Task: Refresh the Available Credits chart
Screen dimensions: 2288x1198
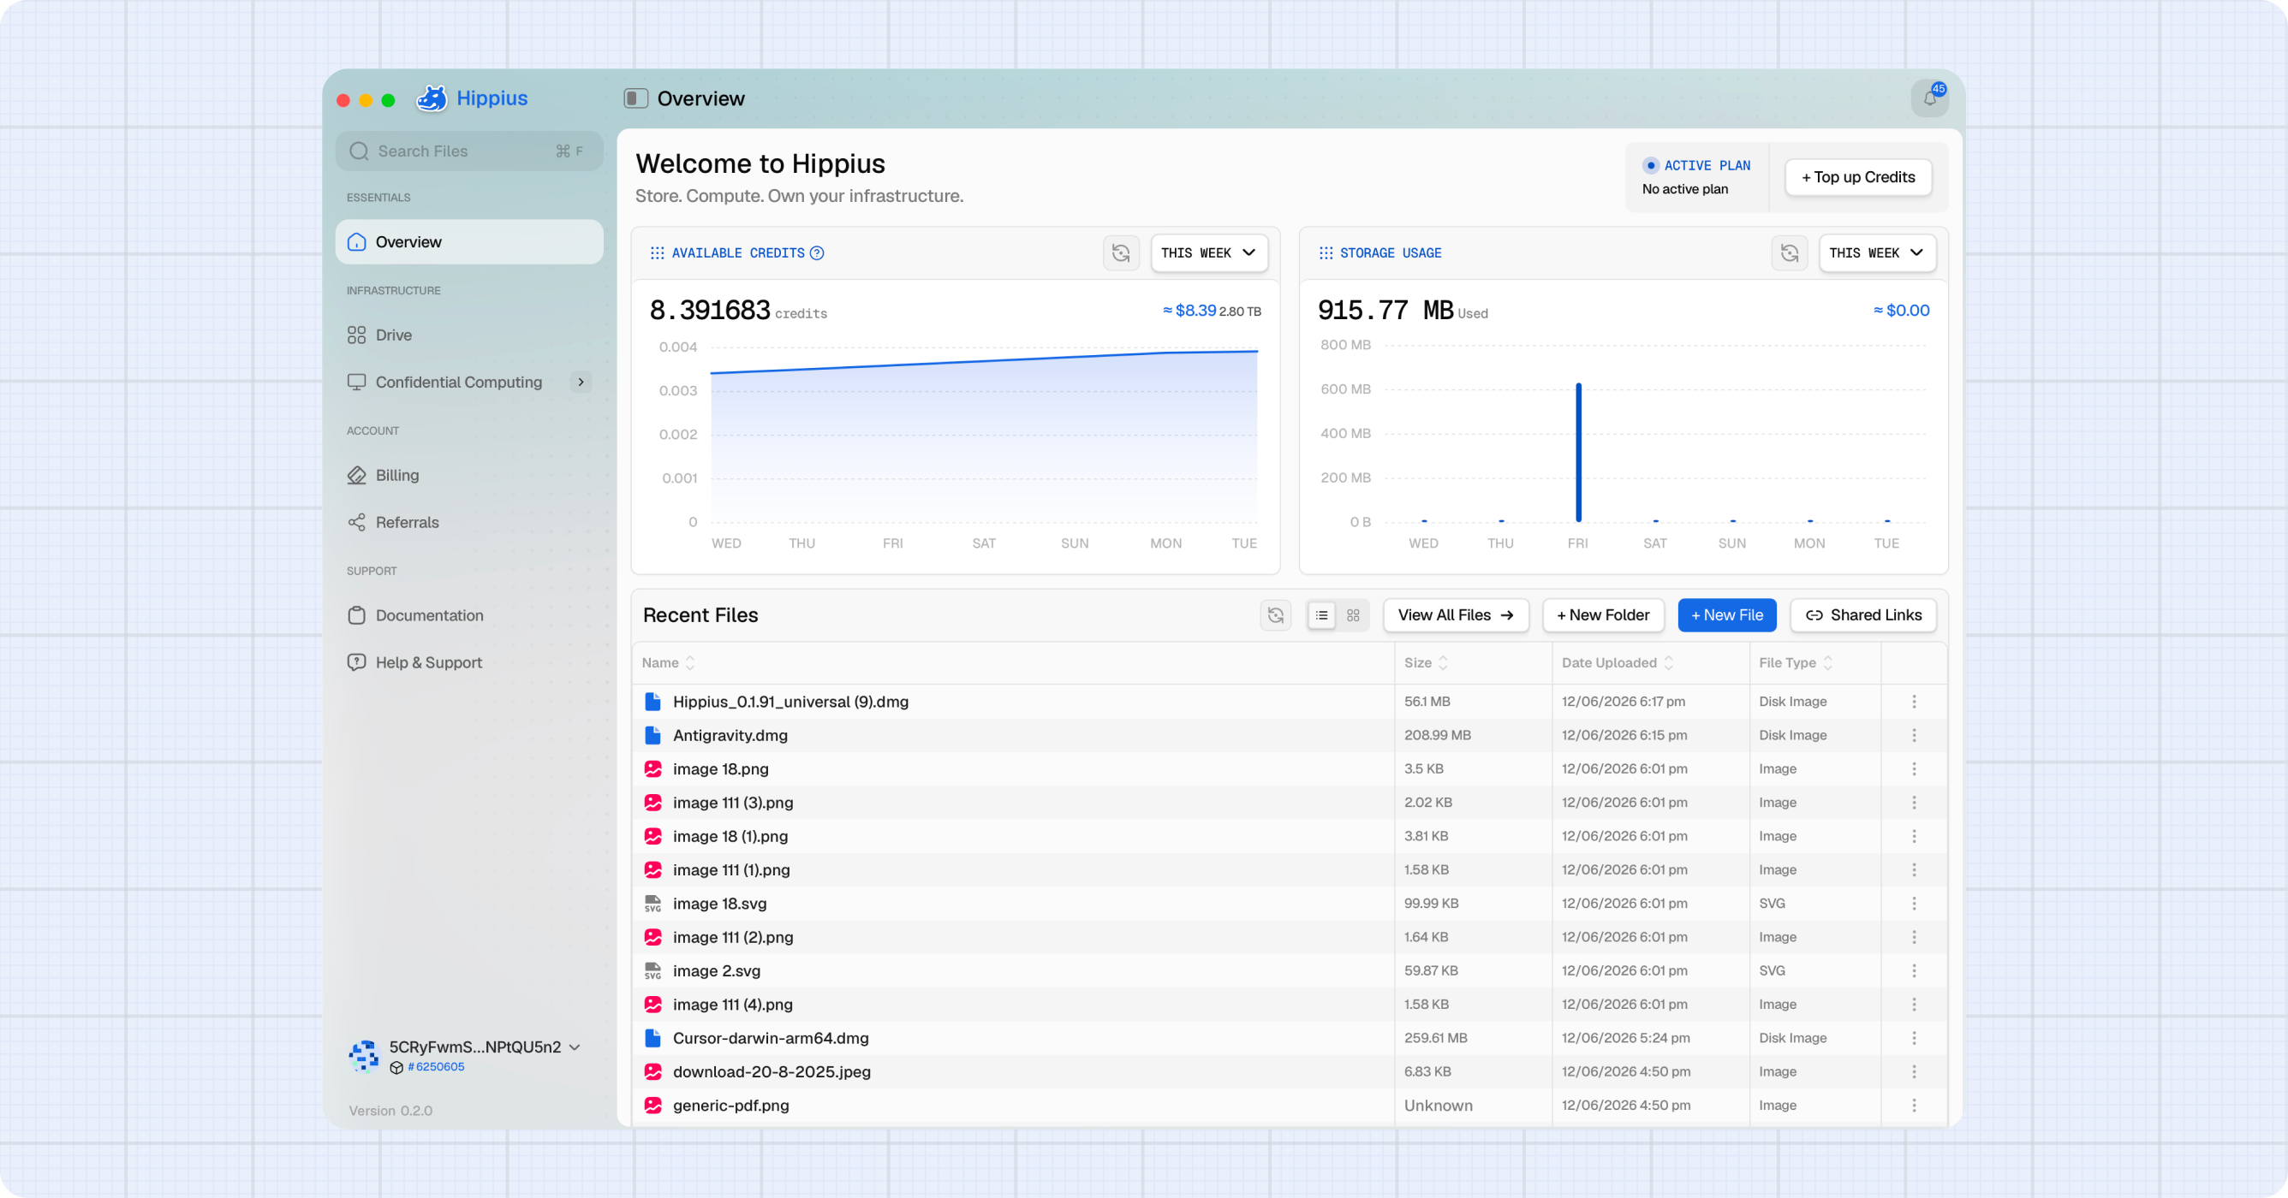Action: tap(1121, 253)
